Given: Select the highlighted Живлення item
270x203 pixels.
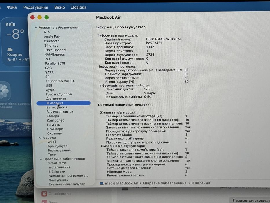Looking at the screenshot, I should (64, 103).
